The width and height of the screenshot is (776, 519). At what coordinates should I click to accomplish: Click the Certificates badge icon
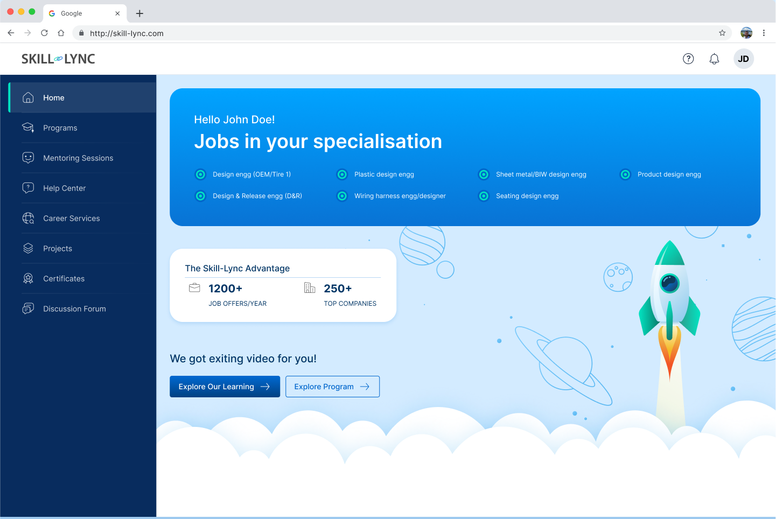(28, 278)
